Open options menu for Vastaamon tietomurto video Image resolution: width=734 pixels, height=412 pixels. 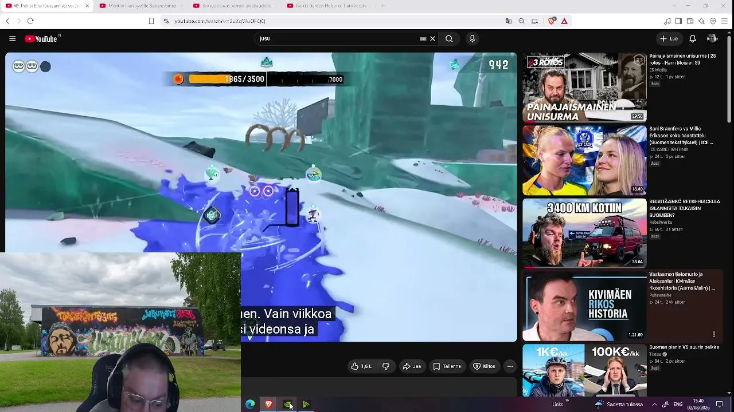click(x=714, y=334)
